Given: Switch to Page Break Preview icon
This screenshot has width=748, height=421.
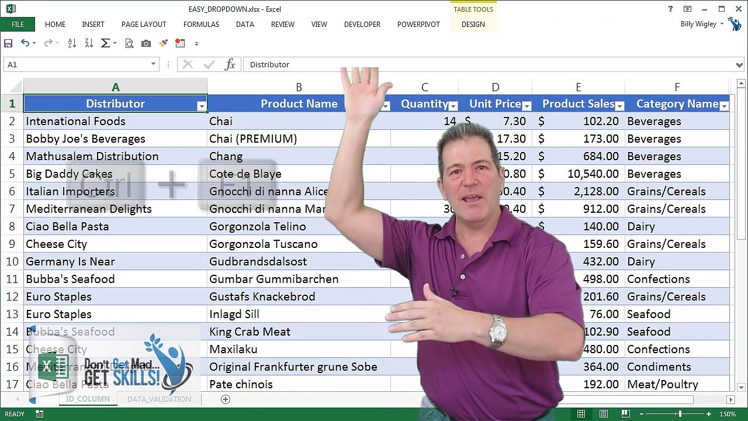Looking at the screenshot, I should [626, 414].
